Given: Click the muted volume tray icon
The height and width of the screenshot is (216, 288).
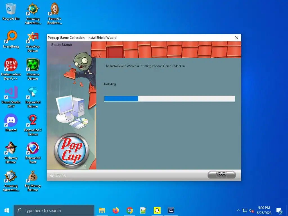Looking at the screenshot, I should (251, 210).
